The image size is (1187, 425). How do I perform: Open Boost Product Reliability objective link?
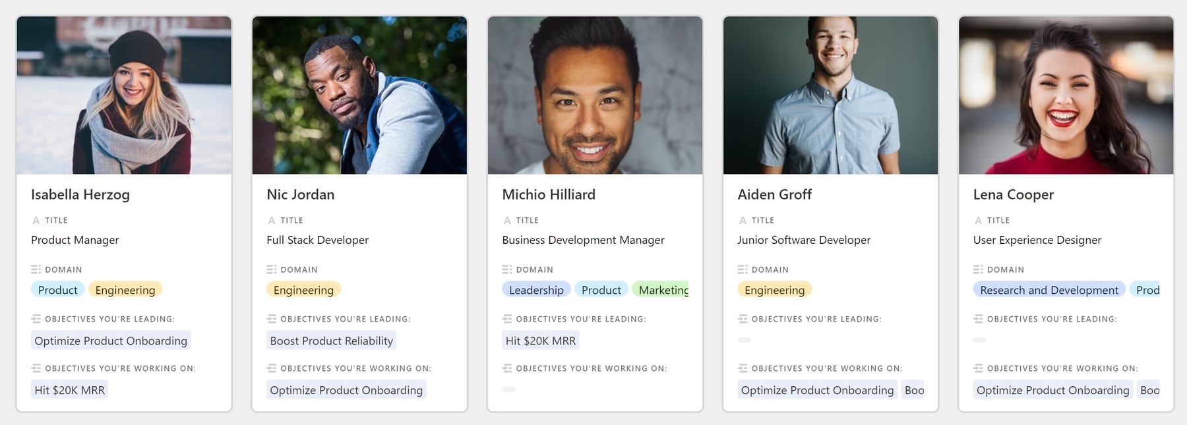tap(331, 341)
